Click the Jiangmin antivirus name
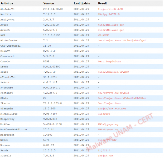The height and width of the screenshot is (158, 164). (x=7, y=108)
